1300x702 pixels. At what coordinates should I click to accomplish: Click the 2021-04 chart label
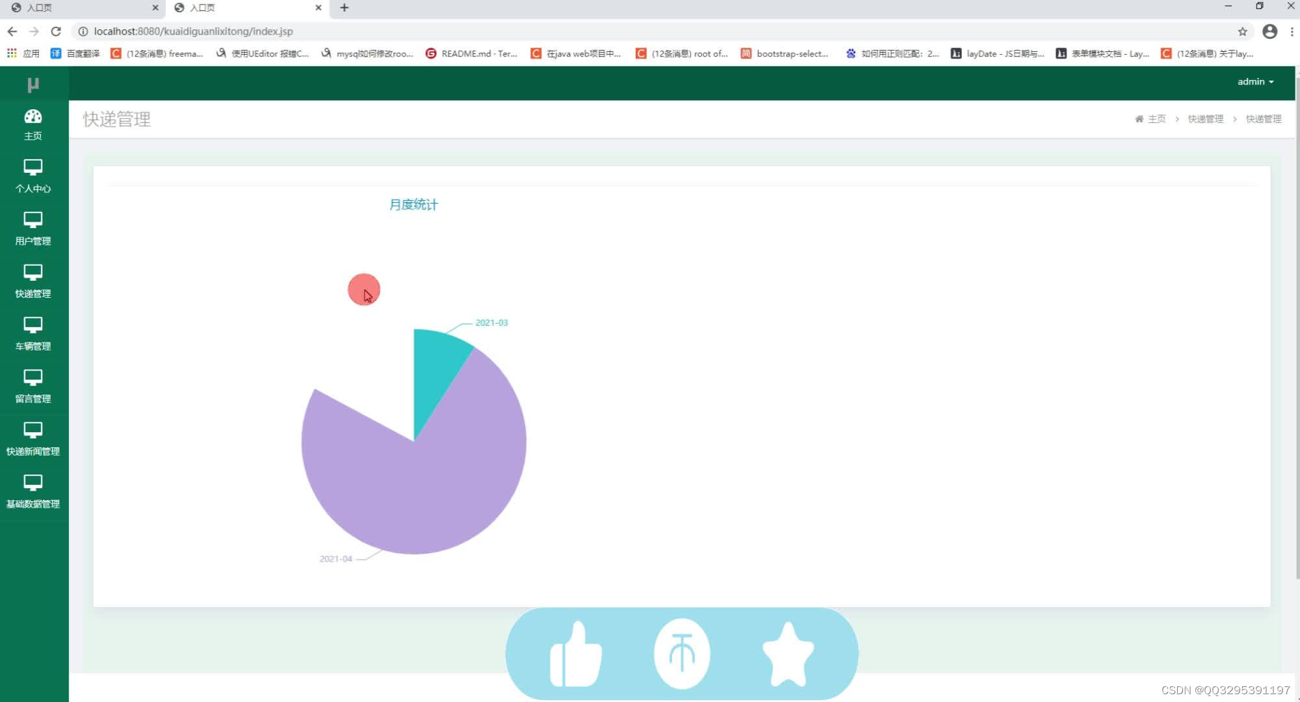click(335, 559)
